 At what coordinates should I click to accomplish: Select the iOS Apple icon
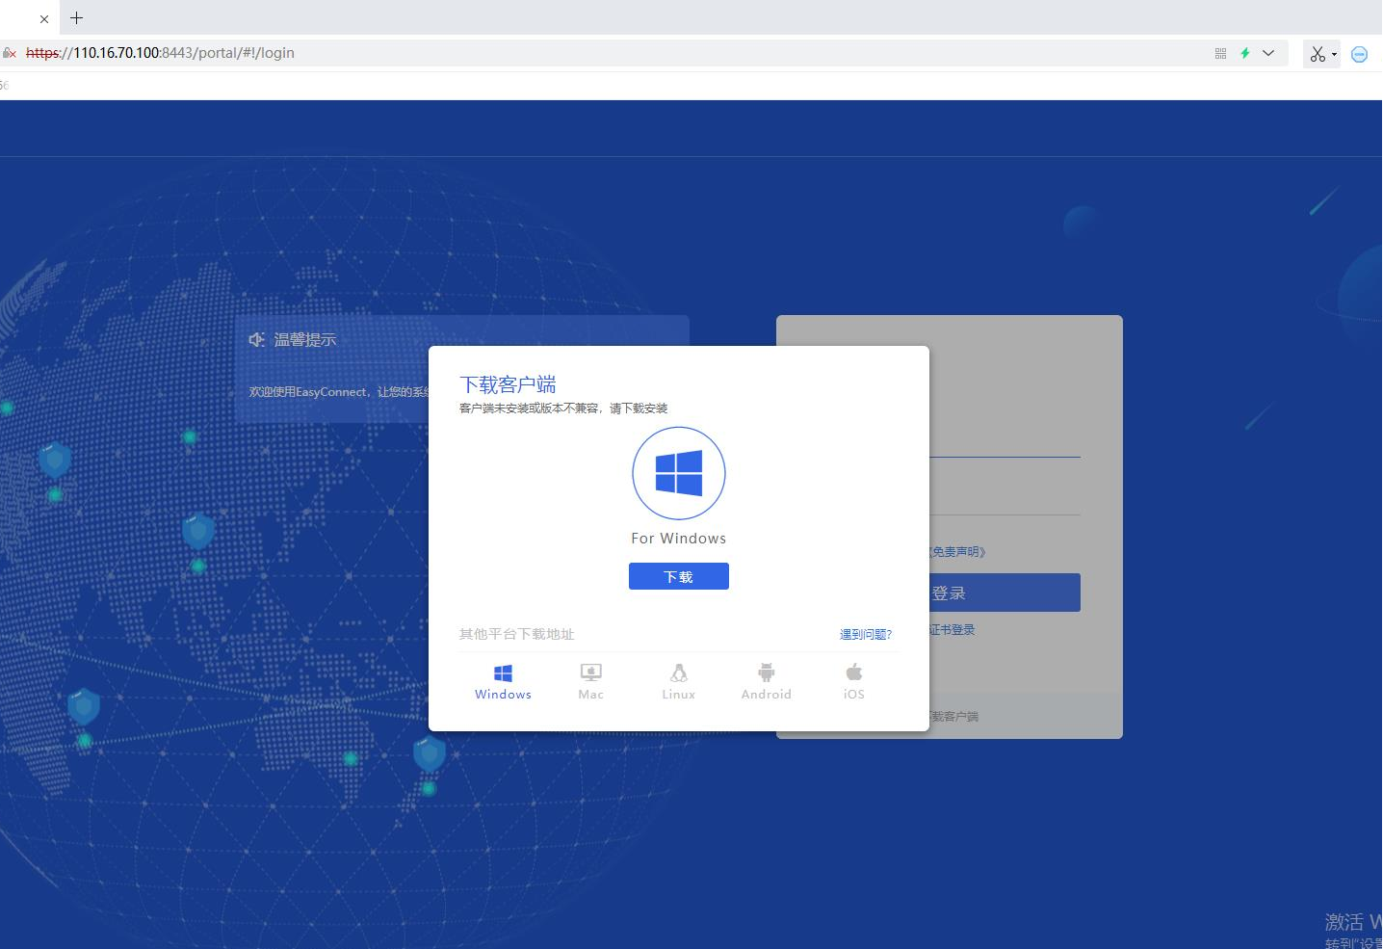(853, 673)
